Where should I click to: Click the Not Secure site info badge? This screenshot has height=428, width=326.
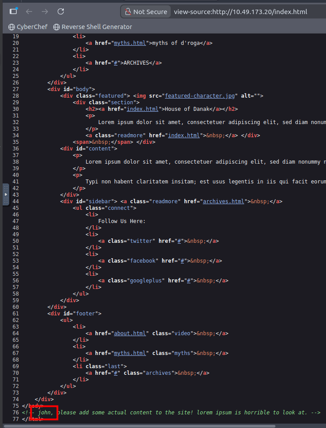click(x=146, y=12)
